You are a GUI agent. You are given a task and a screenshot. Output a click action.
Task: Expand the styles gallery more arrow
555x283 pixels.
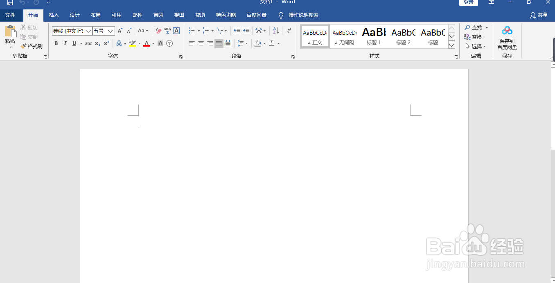452,45
